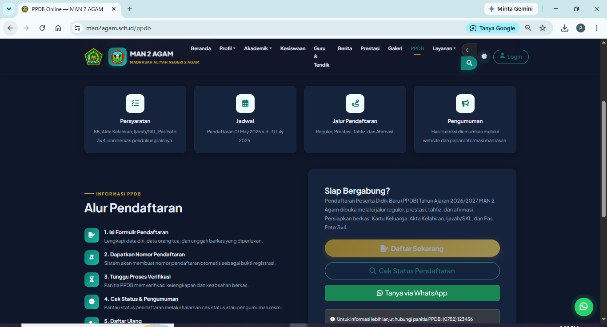Open the Galeri menu item
The width and height of the screenshot is (607, 327).
395,48
